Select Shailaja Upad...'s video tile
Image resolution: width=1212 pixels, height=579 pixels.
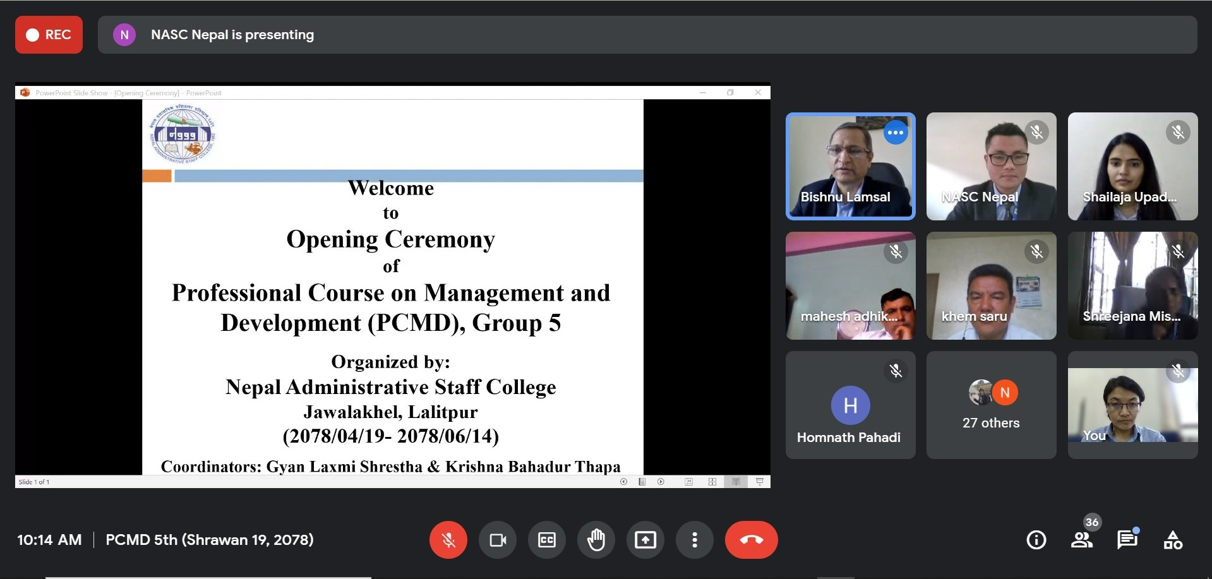coord(1133,167)
